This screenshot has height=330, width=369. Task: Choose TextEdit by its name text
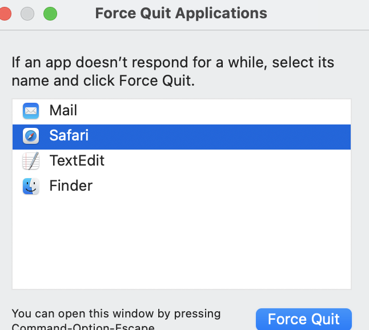(77, 161)
